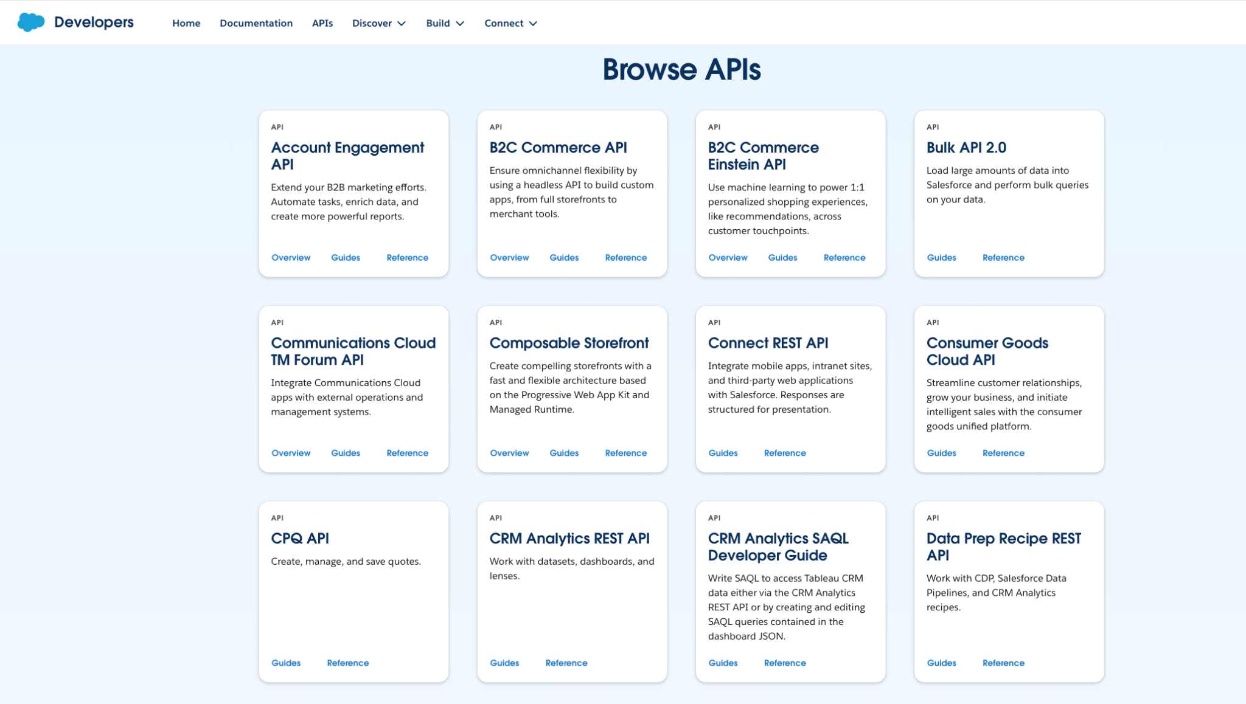Open the Account Engagement API Overview
The height and width of the screenshot is (704, 1246).
(x=290, y=257)
